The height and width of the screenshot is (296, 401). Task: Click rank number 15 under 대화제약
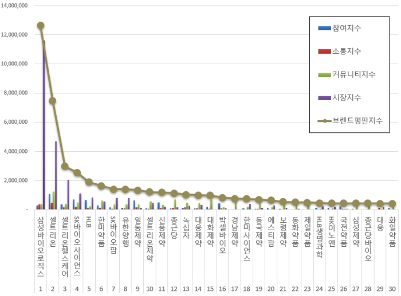pyautogui.click(x=210, y=289)
